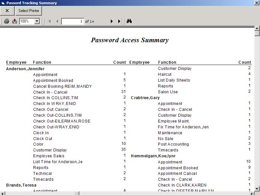Close the Password Tracking Summary window

256,3
